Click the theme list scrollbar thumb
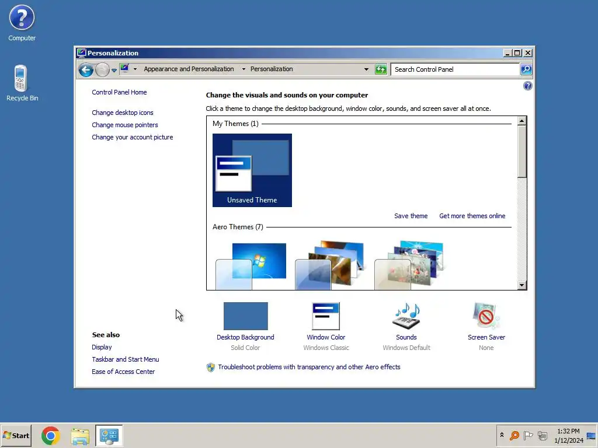This screenshot has width=598, height=448. (521, 152)
